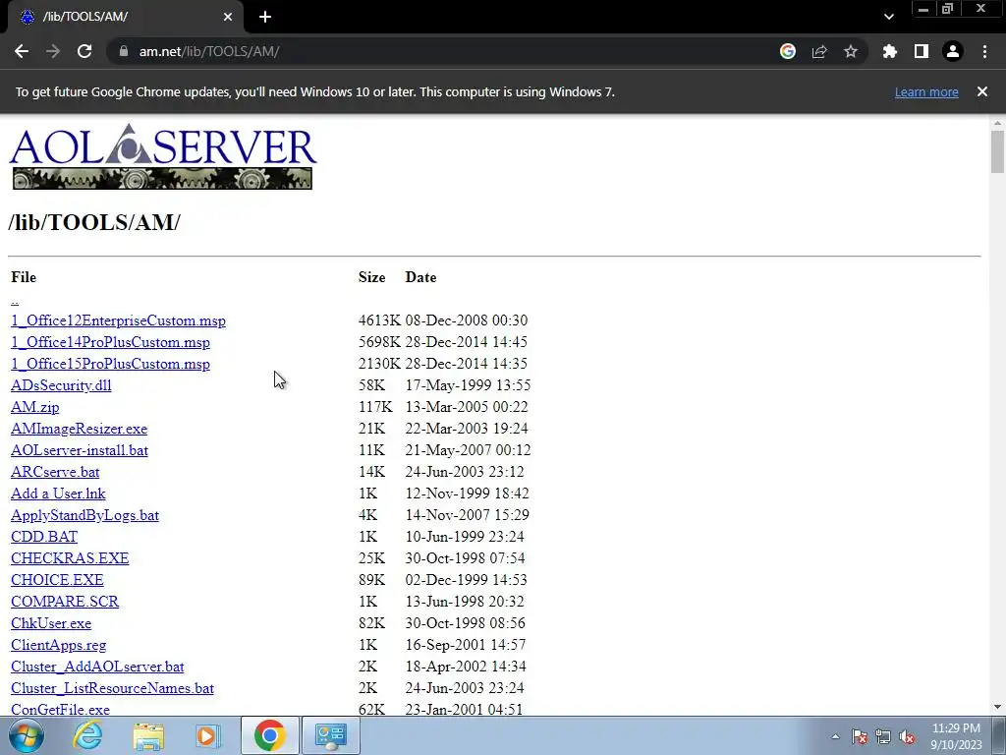
Task: Launch Windows Media Player from taskbar
Action: click(208, 735)
